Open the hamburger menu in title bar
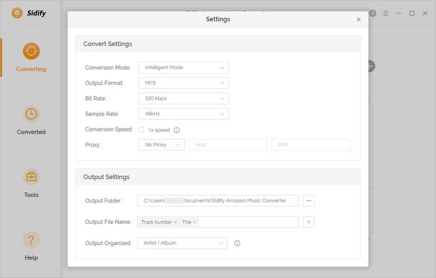 [x=386, y=13]
